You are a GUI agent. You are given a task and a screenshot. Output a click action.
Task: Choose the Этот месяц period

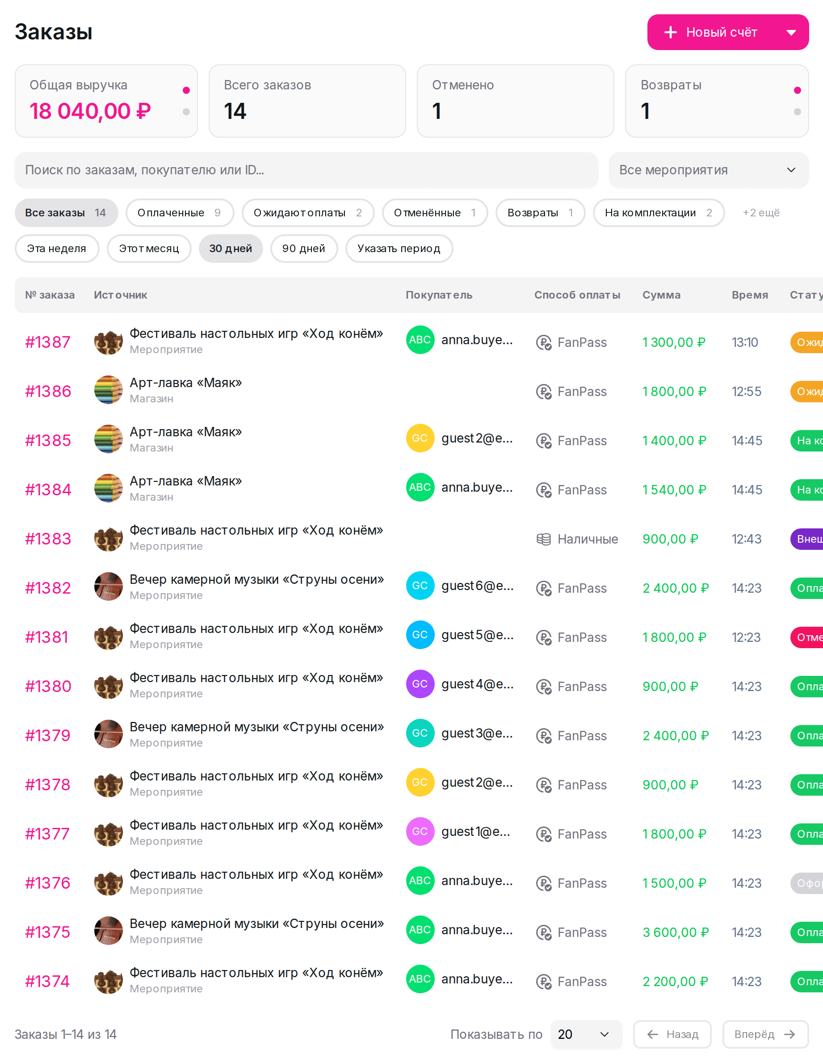coord(149,248)
